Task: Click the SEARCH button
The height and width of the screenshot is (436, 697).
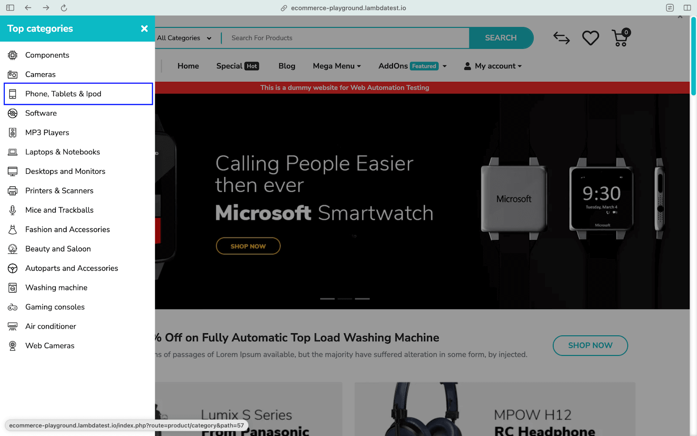Action: [501, 38]
